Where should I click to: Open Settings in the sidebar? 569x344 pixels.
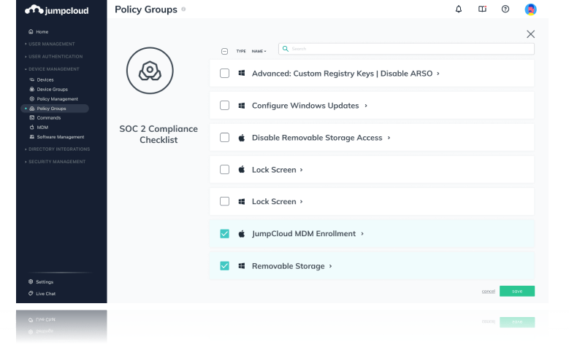click(x=41, y=282)
